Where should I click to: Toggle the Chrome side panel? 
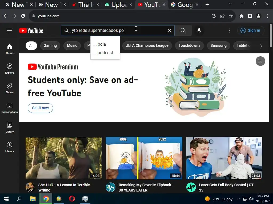point(250,16)
